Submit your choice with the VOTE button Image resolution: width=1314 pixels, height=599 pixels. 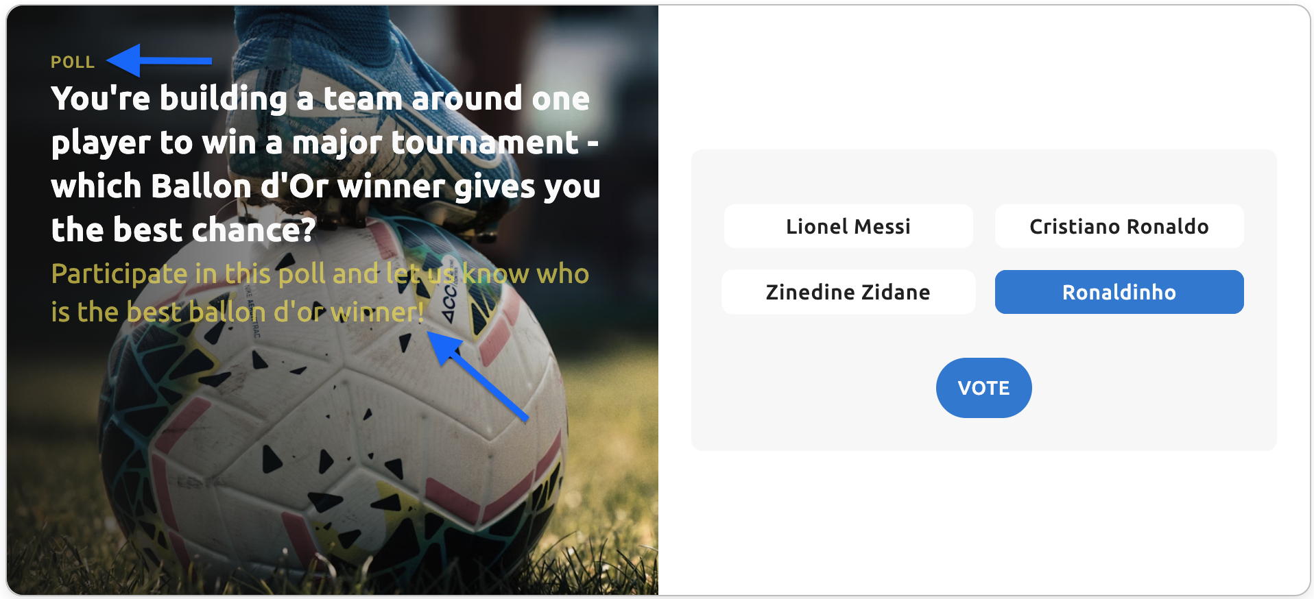[x=983, y=388]
